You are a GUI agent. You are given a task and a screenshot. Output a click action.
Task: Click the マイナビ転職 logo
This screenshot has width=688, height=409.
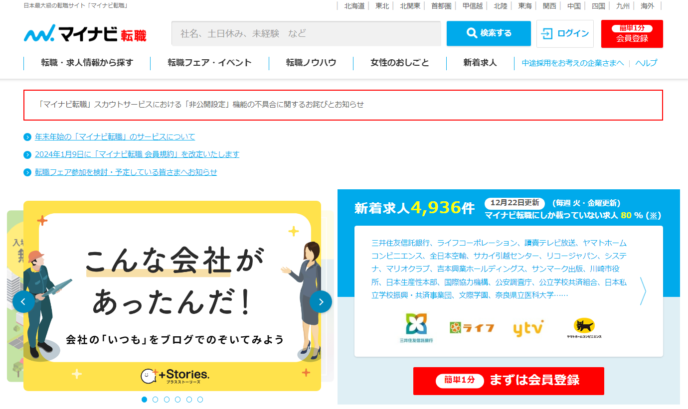[85, 34]
